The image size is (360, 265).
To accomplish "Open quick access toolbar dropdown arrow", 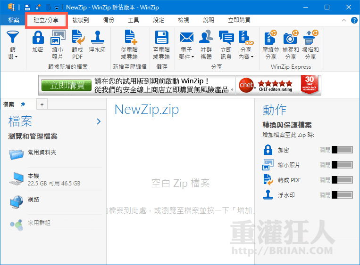I will click(x=57, y=8).
